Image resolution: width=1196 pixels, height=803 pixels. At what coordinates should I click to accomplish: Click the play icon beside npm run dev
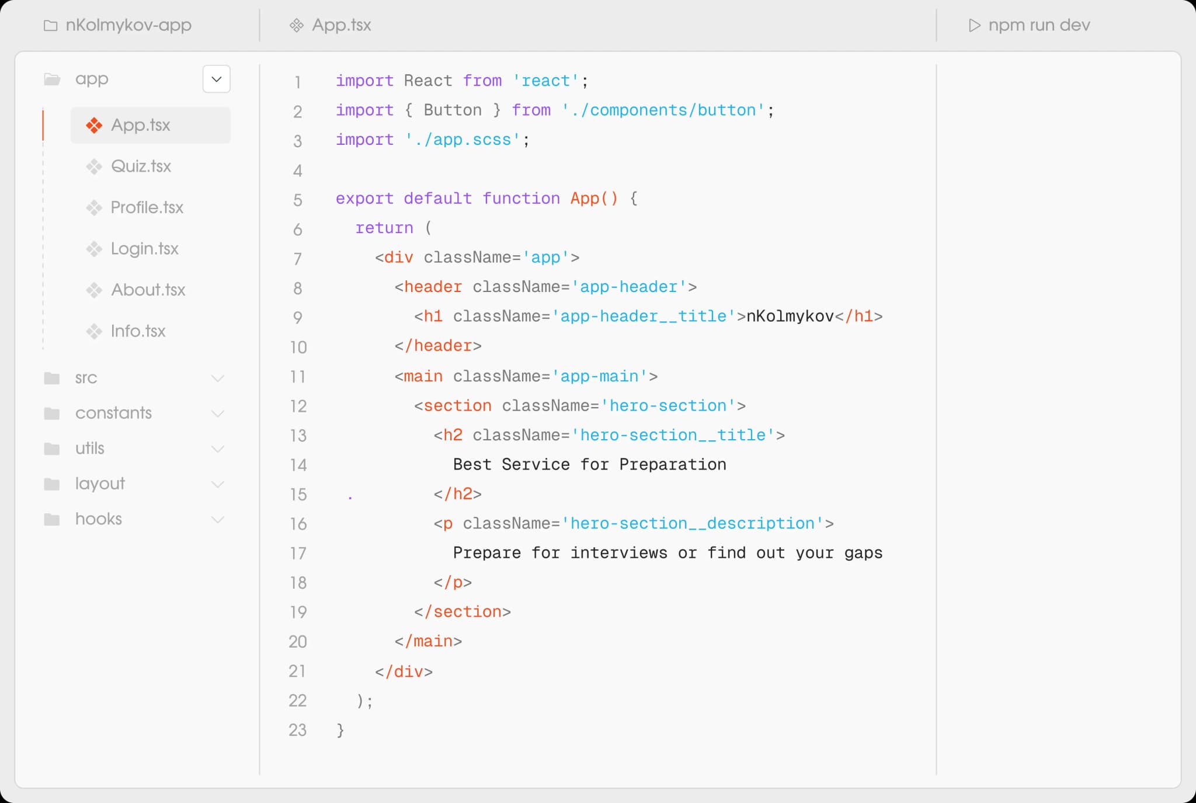tap(974, 25)
